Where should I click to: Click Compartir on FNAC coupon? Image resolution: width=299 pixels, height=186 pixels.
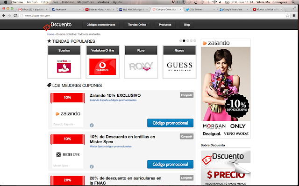pos(186,178)
